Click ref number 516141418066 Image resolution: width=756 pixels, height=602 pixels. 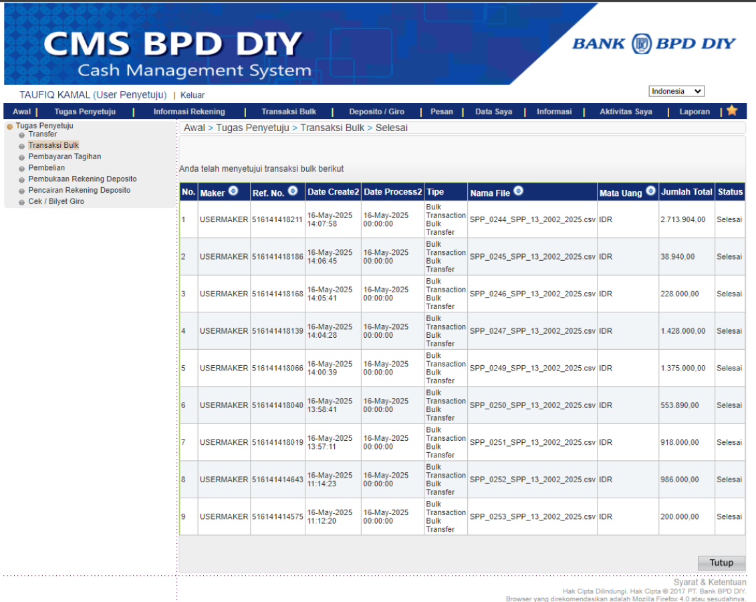point(277,368)
